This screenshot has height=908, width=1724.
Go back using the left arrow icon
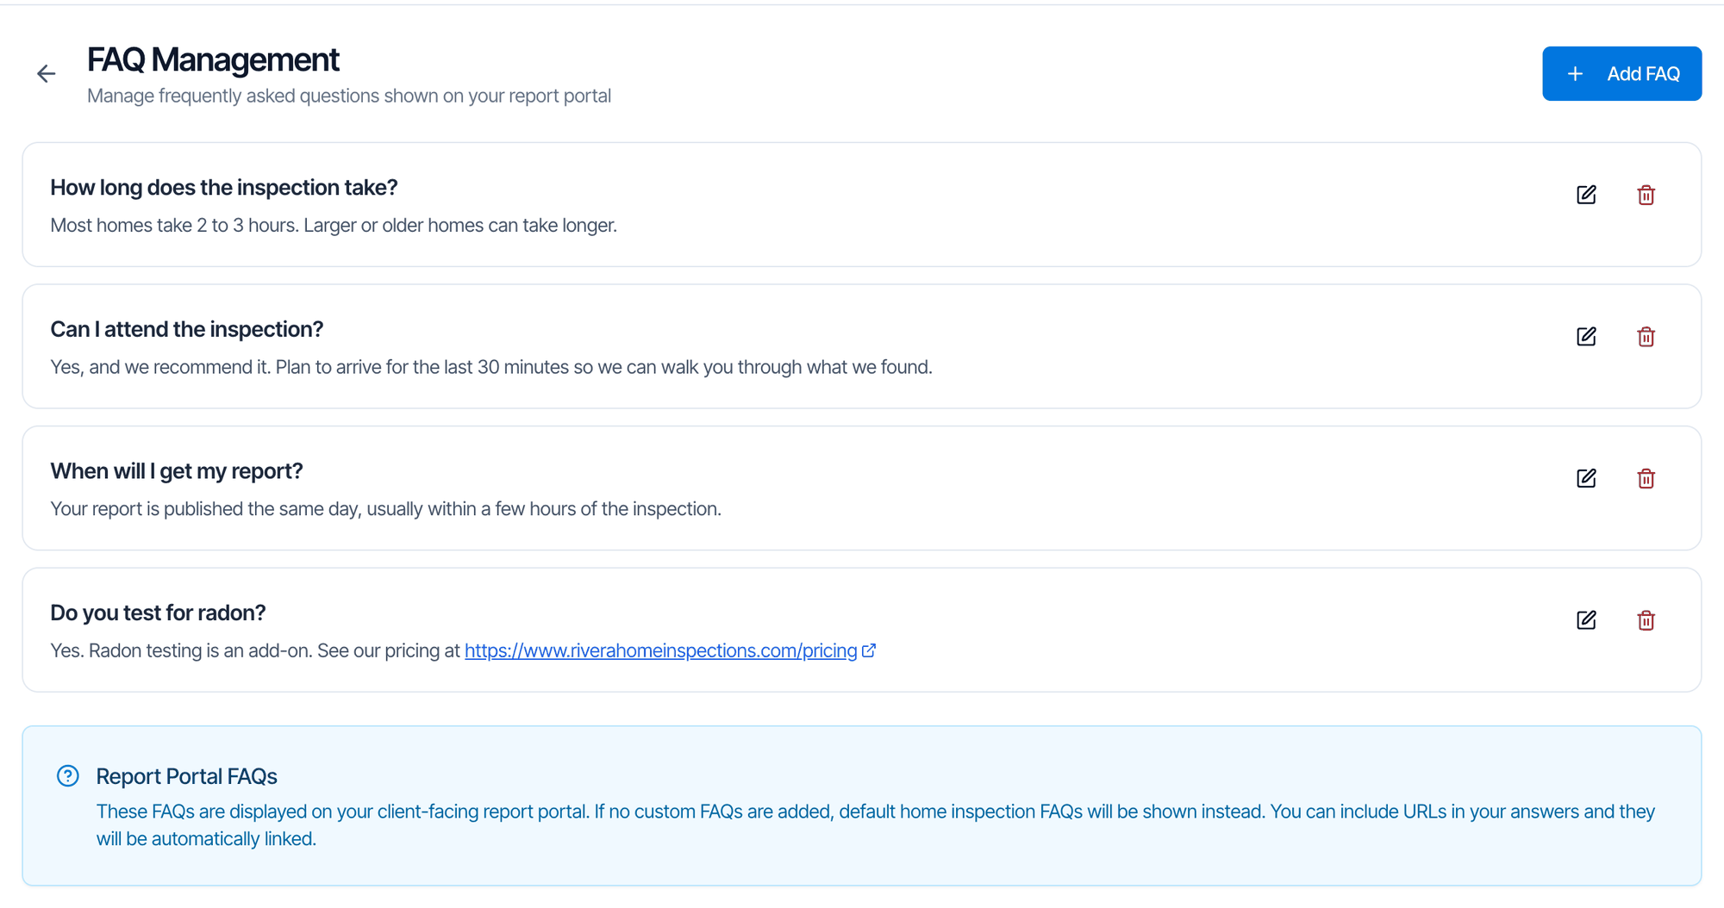[47, 74]
